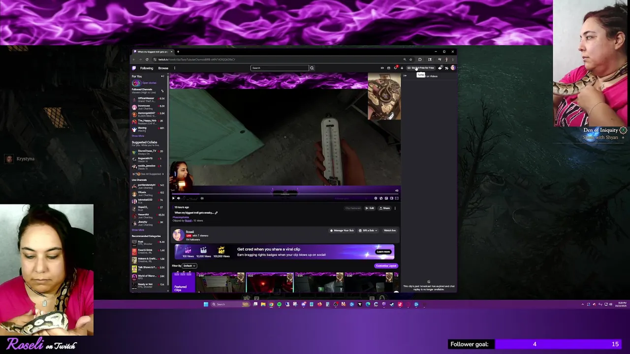The height and width of the screenshot is (354, 630).
Task: Toggle the Clip Featured switch
Action: (353, 208)
